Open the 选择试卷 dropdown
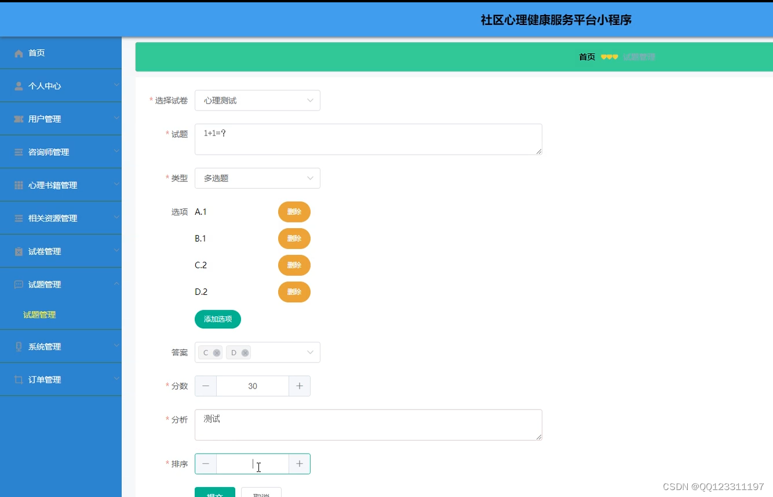773x497 pixels. pyautogui.click(x=257, y=101)
